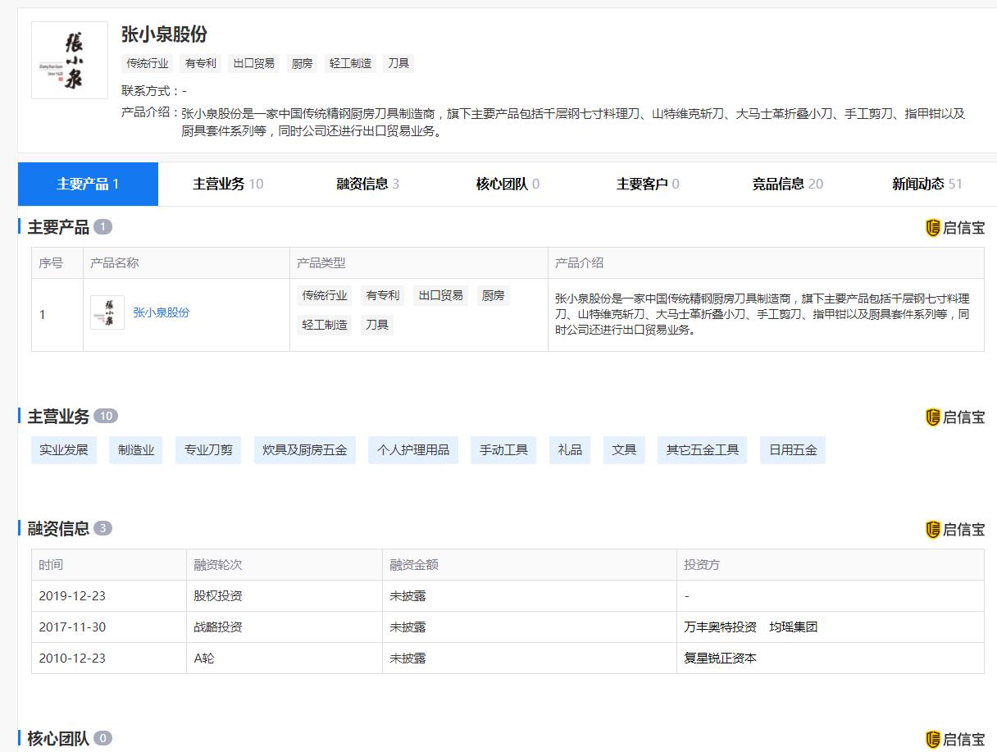The image size is (997, 752).
Task: Open the 复星锐正资本 investor link
Action: 721,659
